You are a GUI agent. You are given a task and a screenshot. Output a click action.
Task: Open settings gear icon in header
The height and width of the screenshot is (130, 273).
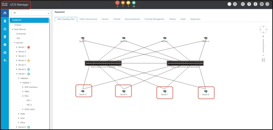(x=262, y=4)
